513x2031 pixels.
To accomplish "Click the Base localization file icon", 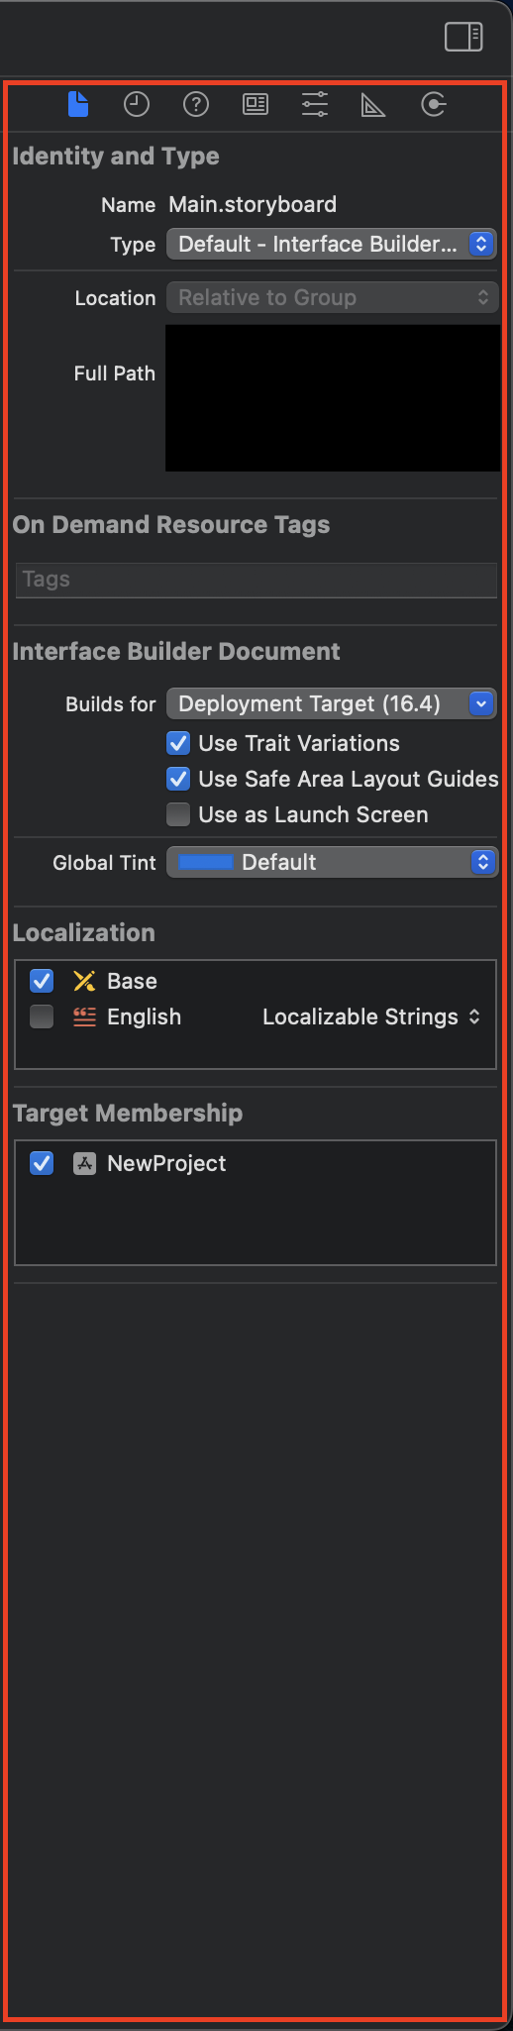I will (84, 981).
